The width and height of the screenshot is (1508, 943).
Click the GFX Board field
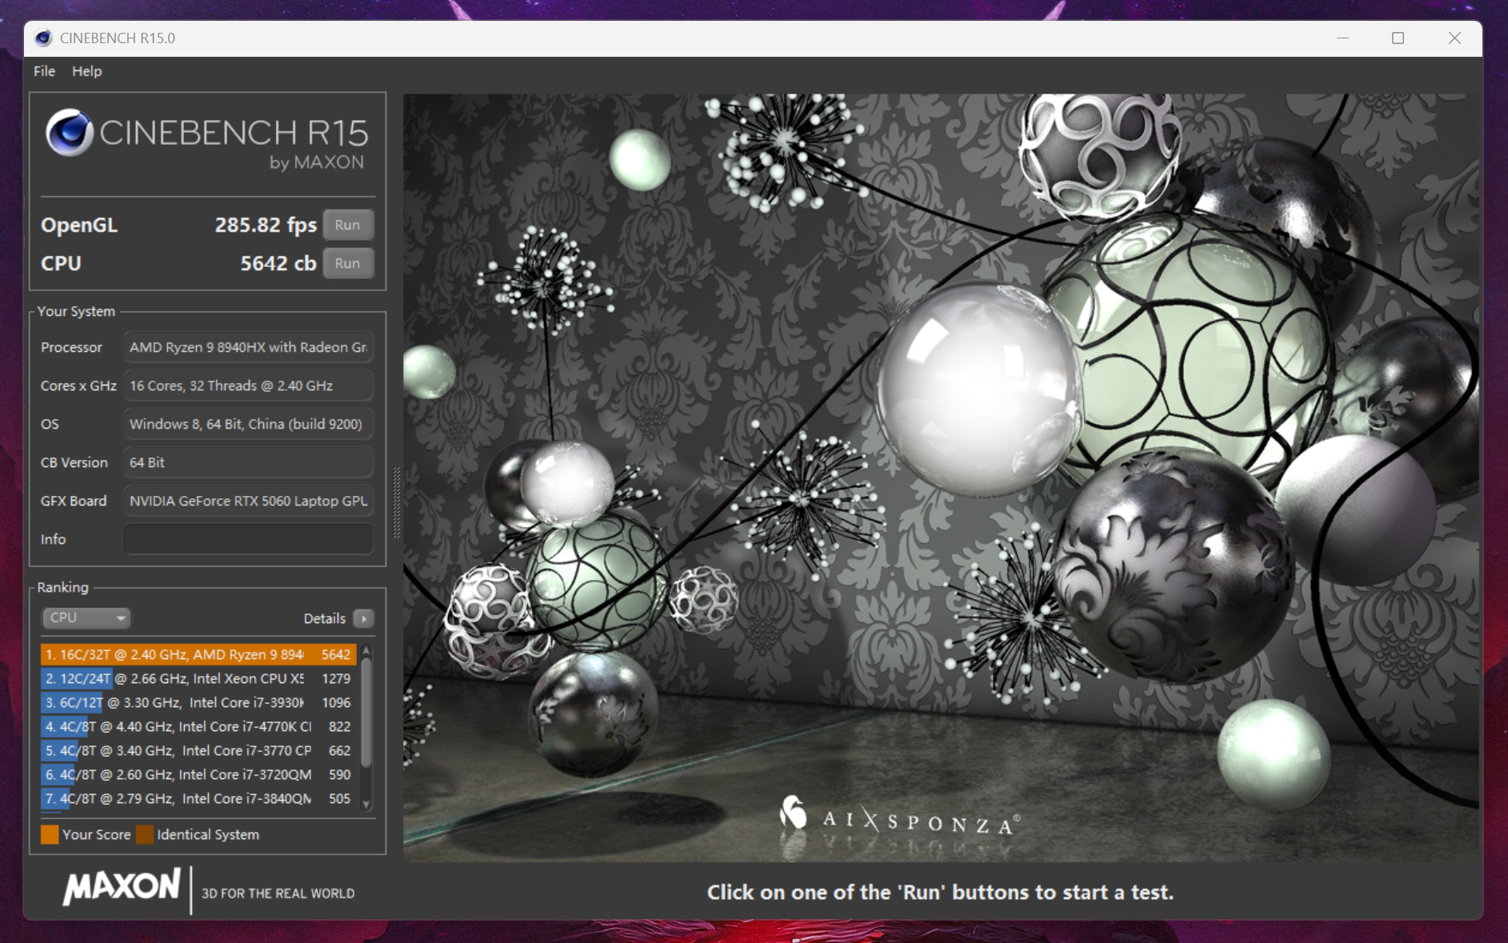[248, 501]
